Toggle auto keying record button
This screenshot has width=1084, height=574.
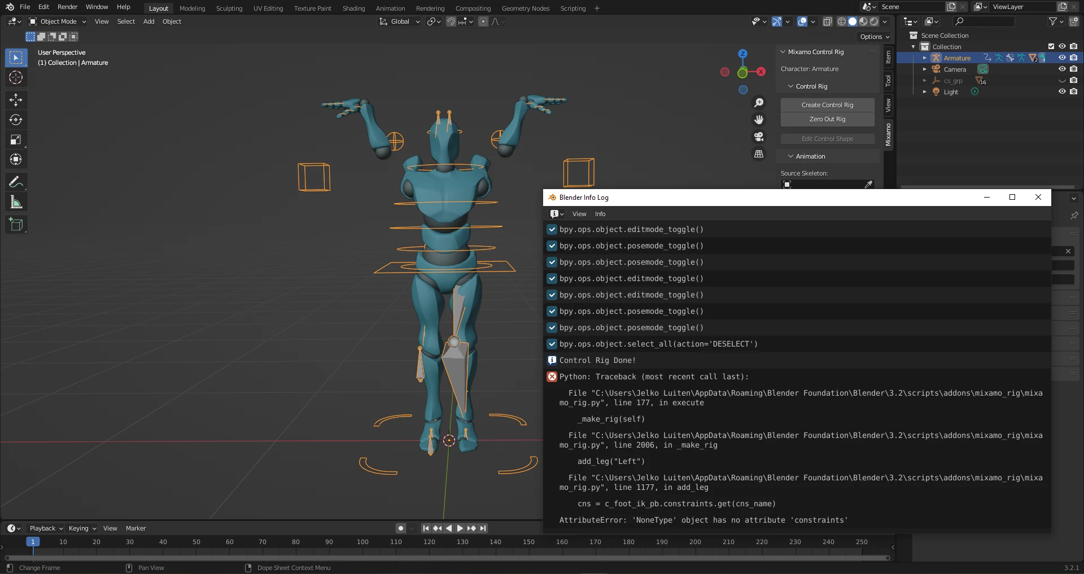tap(401, 528)
